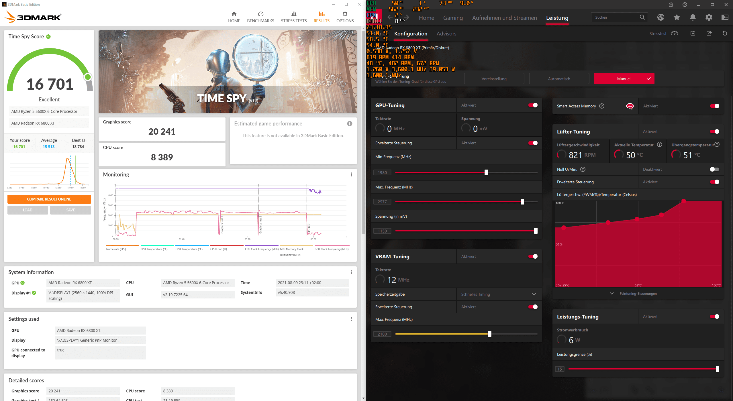Viewport: 733px width, 401px height.
Task: Open Aufnehmen und Streamen tab
Action: coord(504,18)
